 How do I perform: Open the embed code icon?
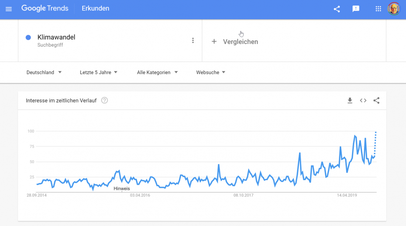click(363, 100)
